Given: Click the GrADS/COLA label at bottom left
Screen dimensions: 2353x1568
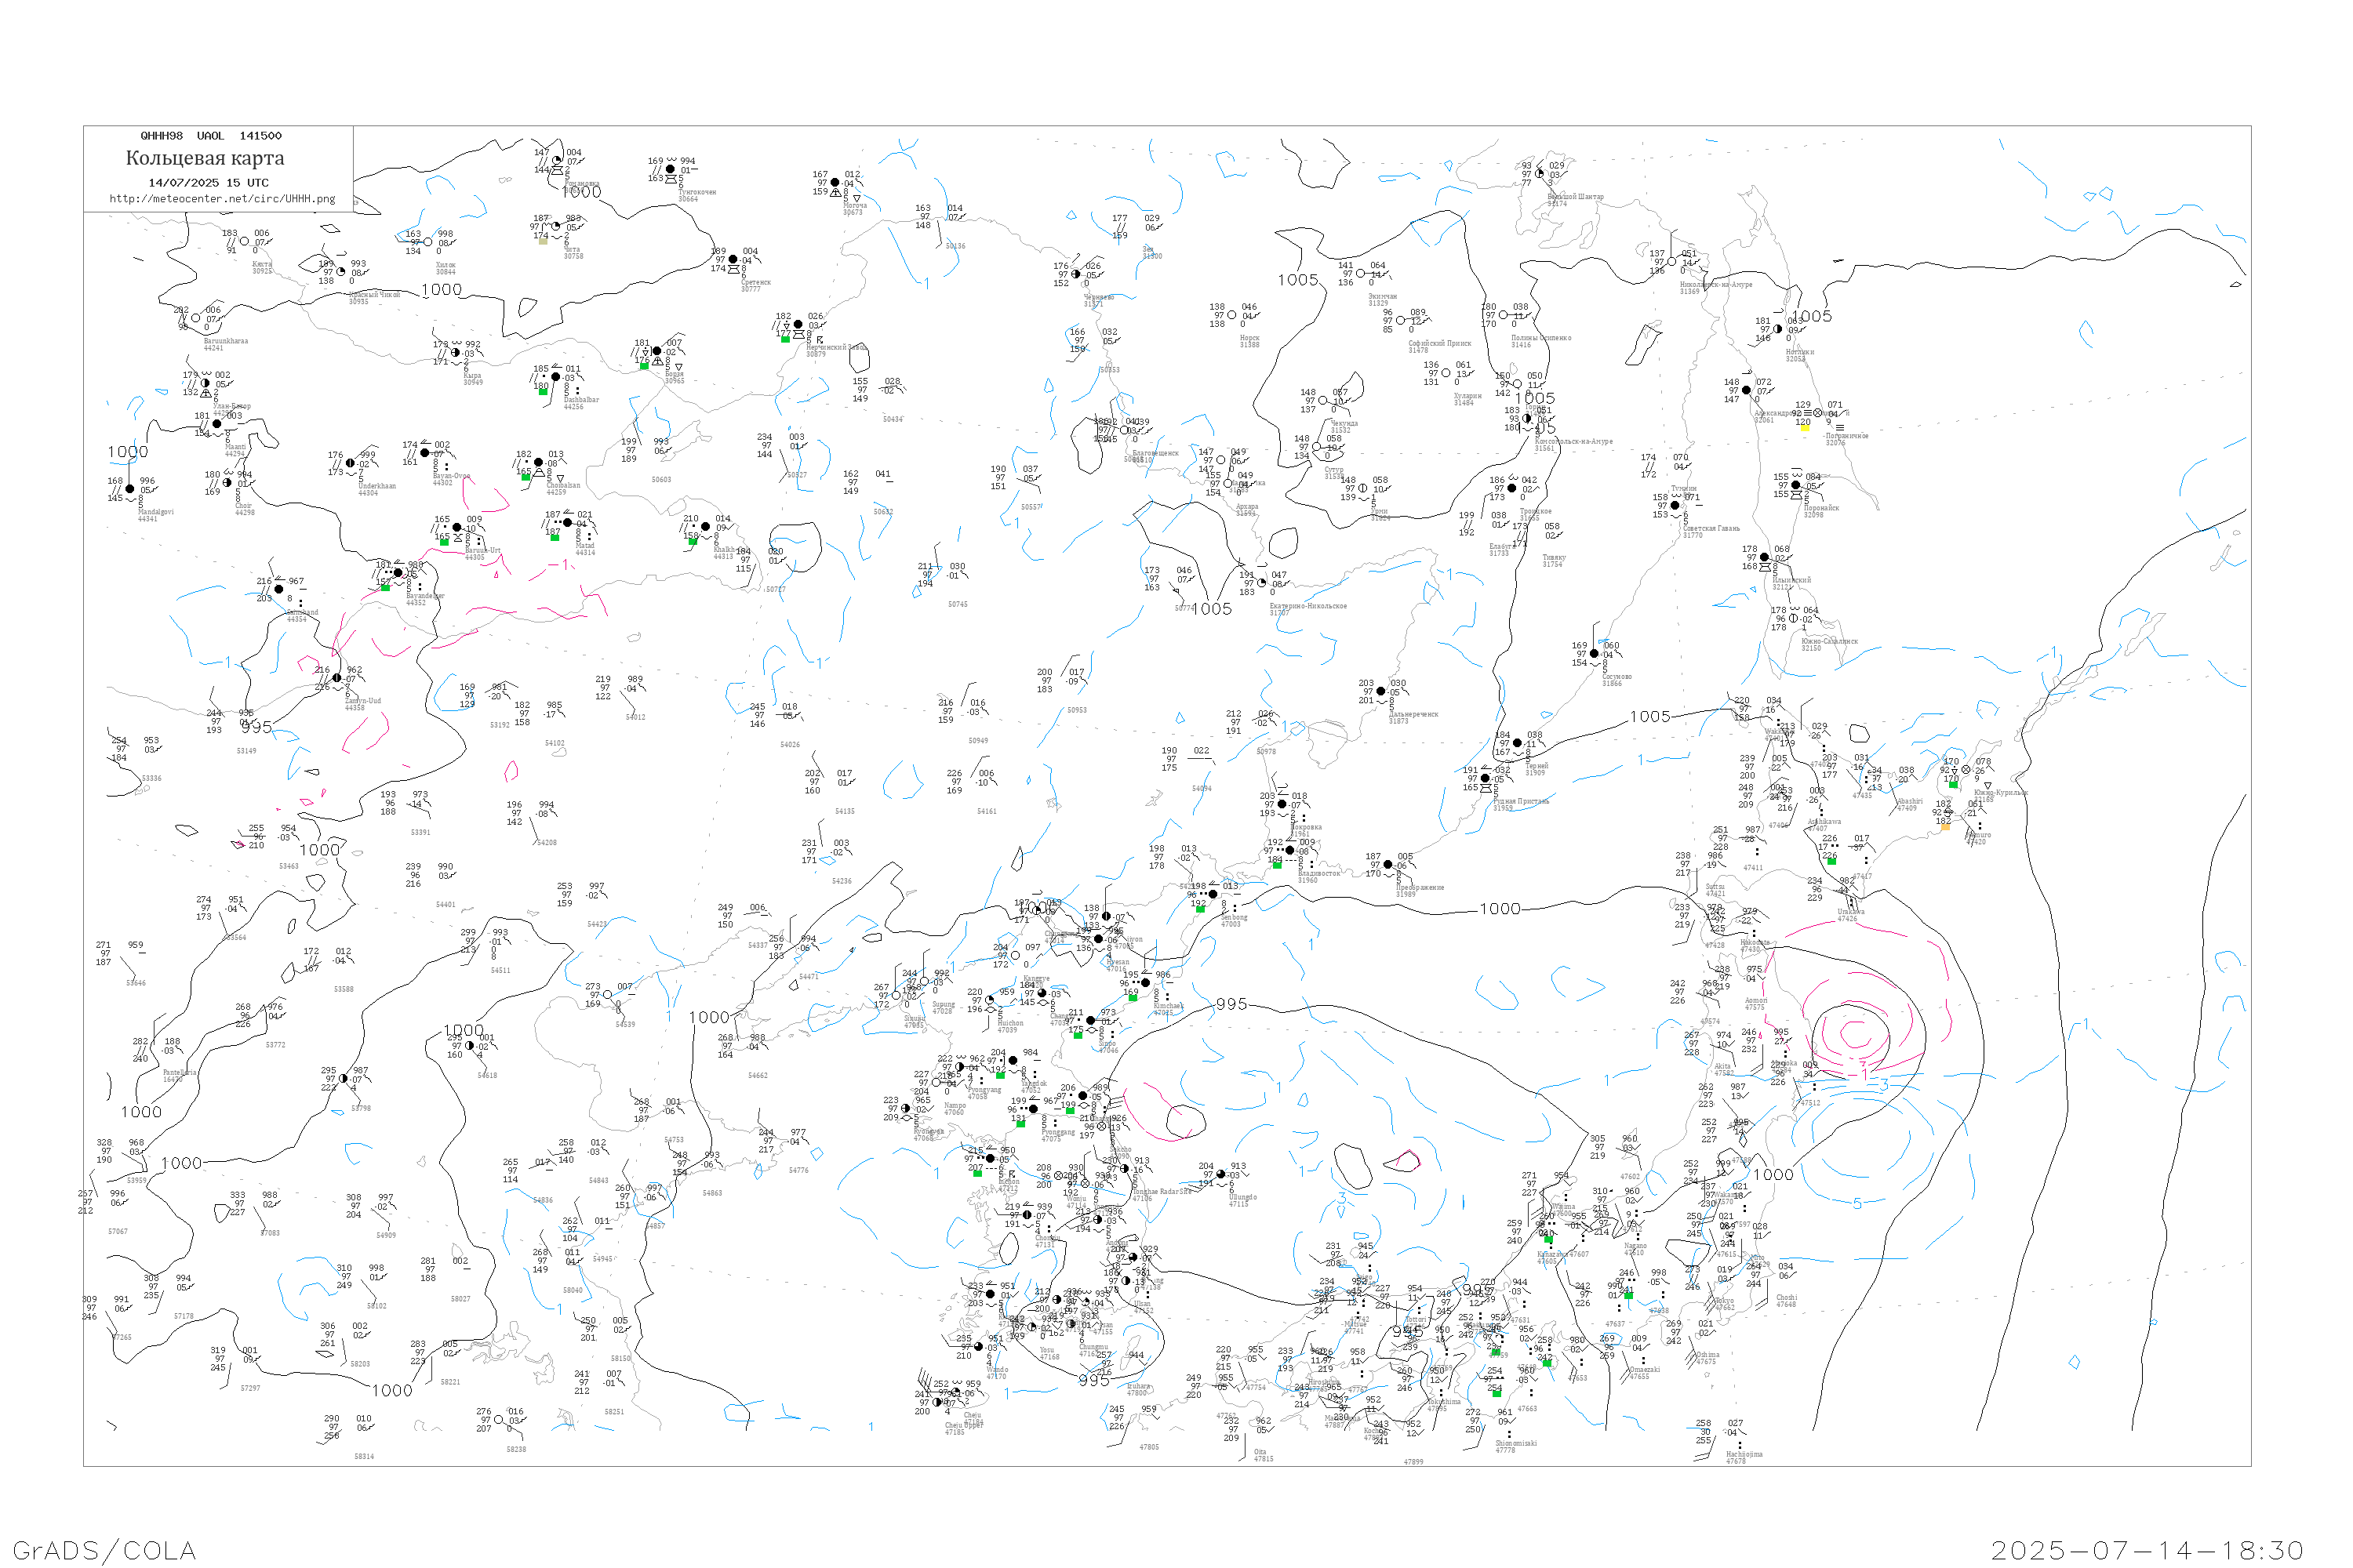Looking at the screenshot, I should point(104,1550).
